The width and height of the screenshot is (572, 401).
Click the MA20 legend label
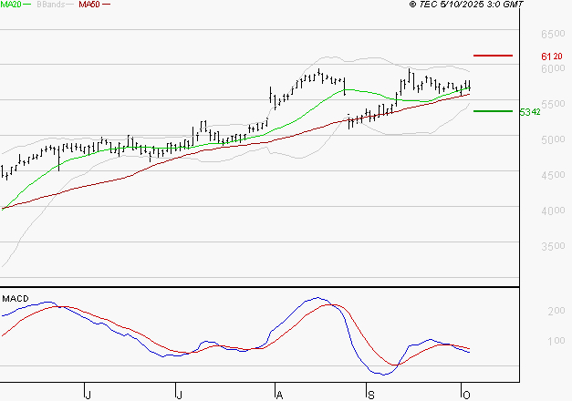click(x=11, y=5)
